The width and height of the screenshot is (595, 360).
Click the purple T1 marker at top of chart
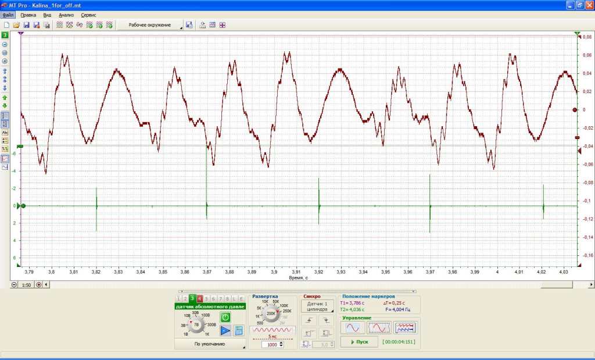coord(21,34)
